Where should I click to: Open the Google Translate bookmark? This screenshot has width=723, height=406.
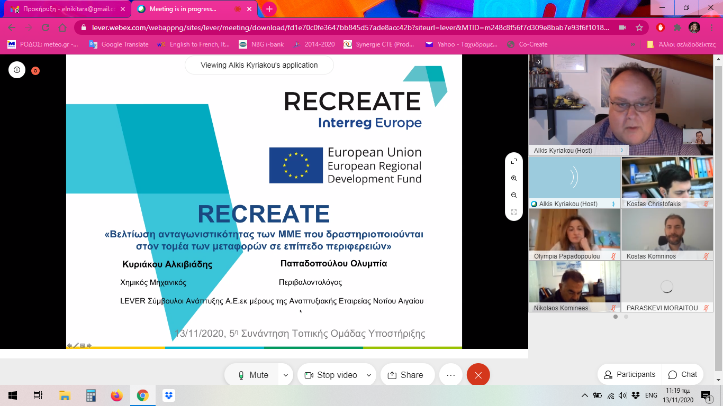pyautogui.click(x=119, y=44)
